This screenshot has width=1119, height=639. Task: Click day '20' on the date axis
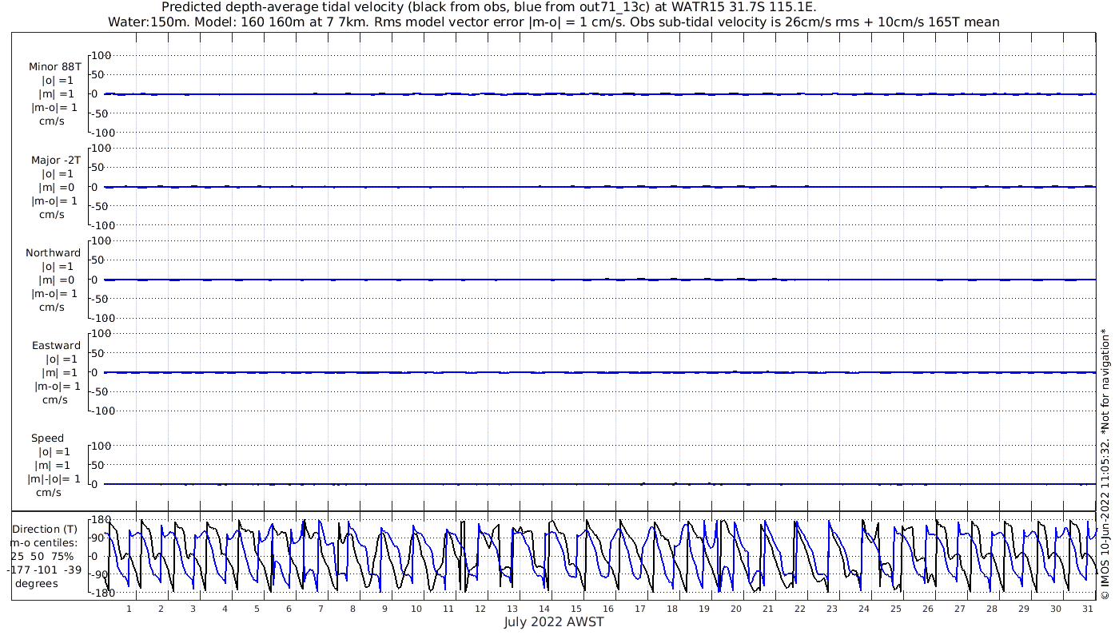(736, 609)
